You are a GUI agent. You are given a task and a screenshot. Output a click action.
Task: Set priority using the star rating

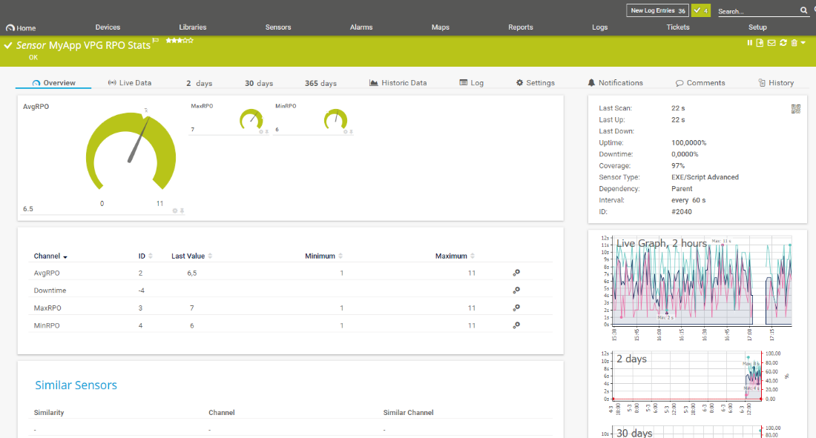(180, 41)
